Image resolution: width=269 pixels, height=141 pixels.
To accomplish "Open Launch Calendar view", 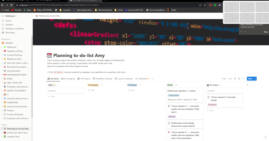I will 124,79.
